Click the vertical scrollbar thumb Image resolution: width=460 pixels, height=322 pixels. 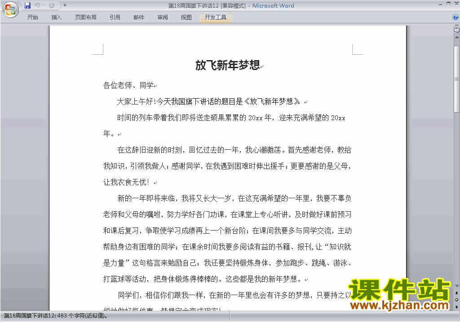pyautogui.click(x=457, y=79)
